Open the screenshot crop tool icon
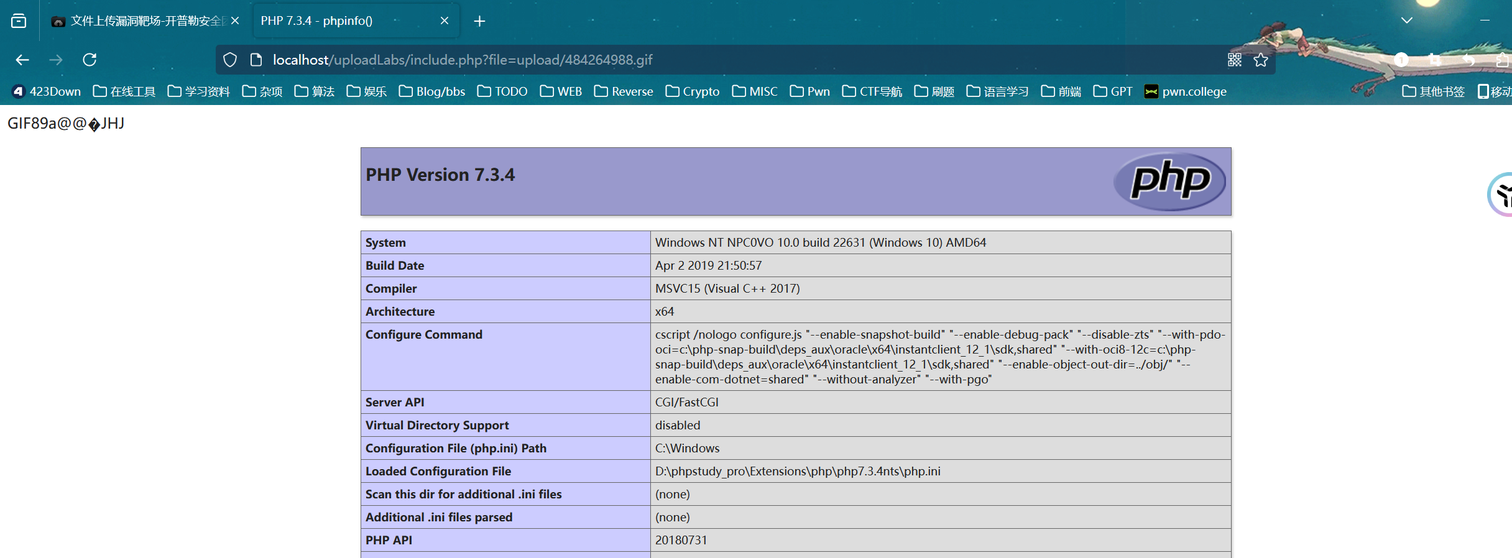This screenshot has width=1512, height=558. click(1434, 60)
